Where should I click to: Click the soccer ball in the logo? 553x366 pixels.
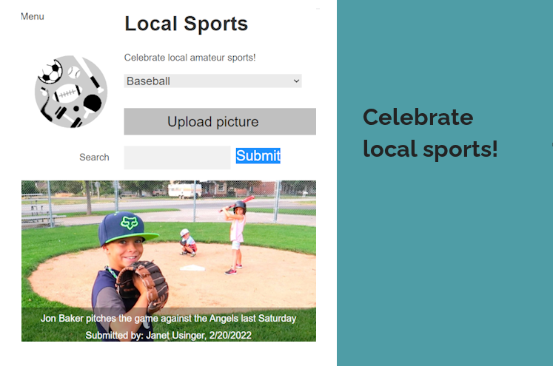pos(51,72)
